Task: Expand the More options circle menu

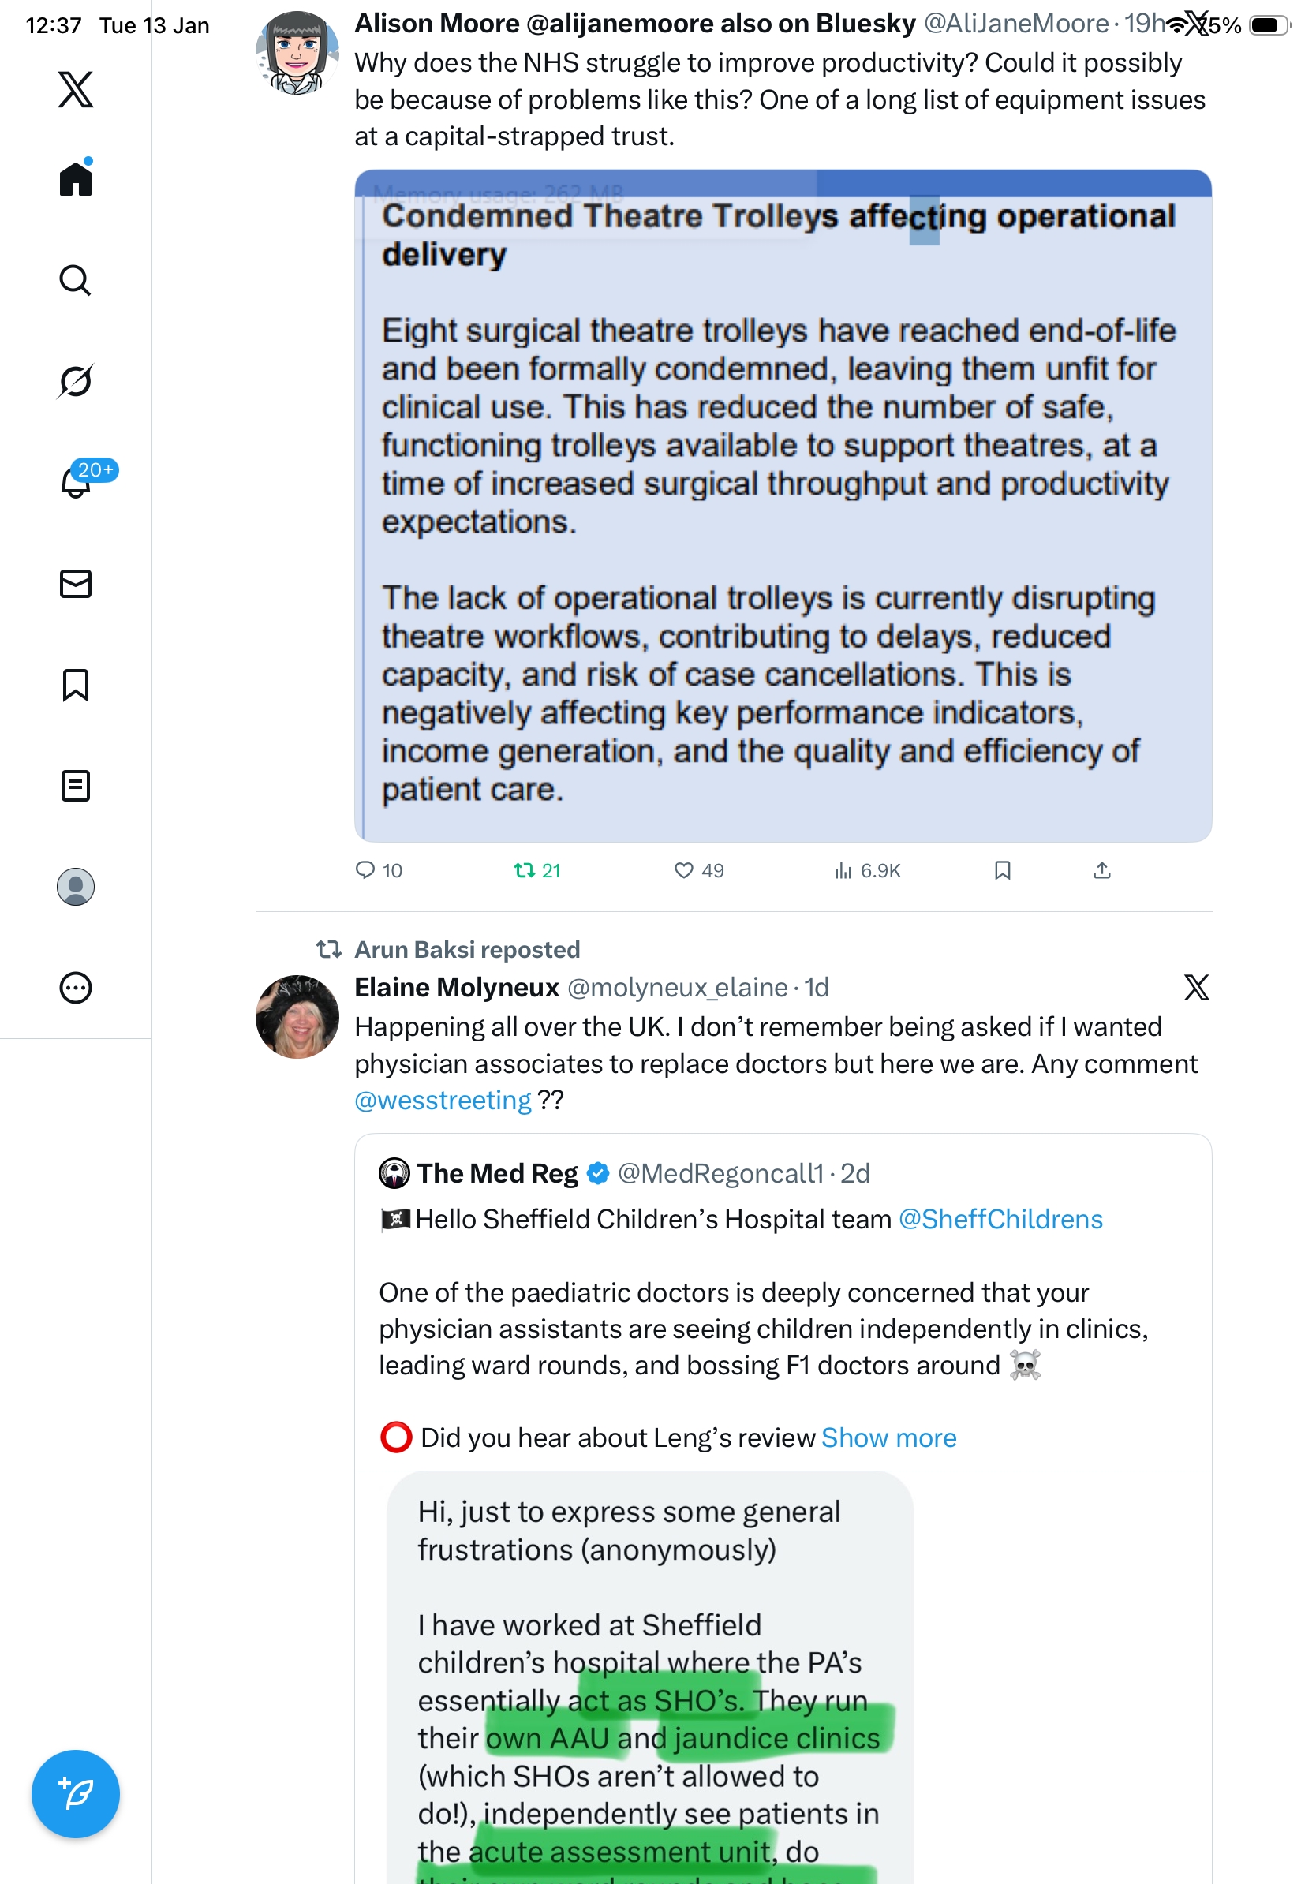Action: (76, 988)
